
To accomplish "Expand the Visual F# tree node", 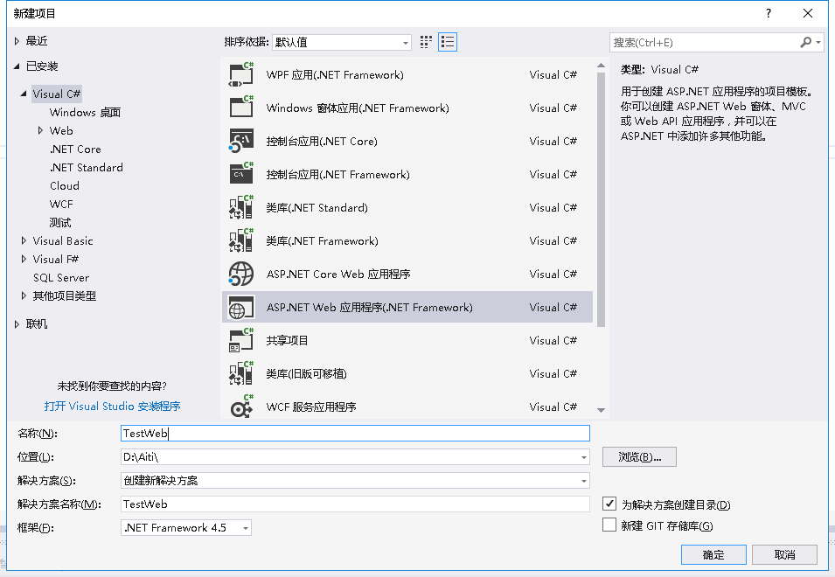I will point(24,259).
